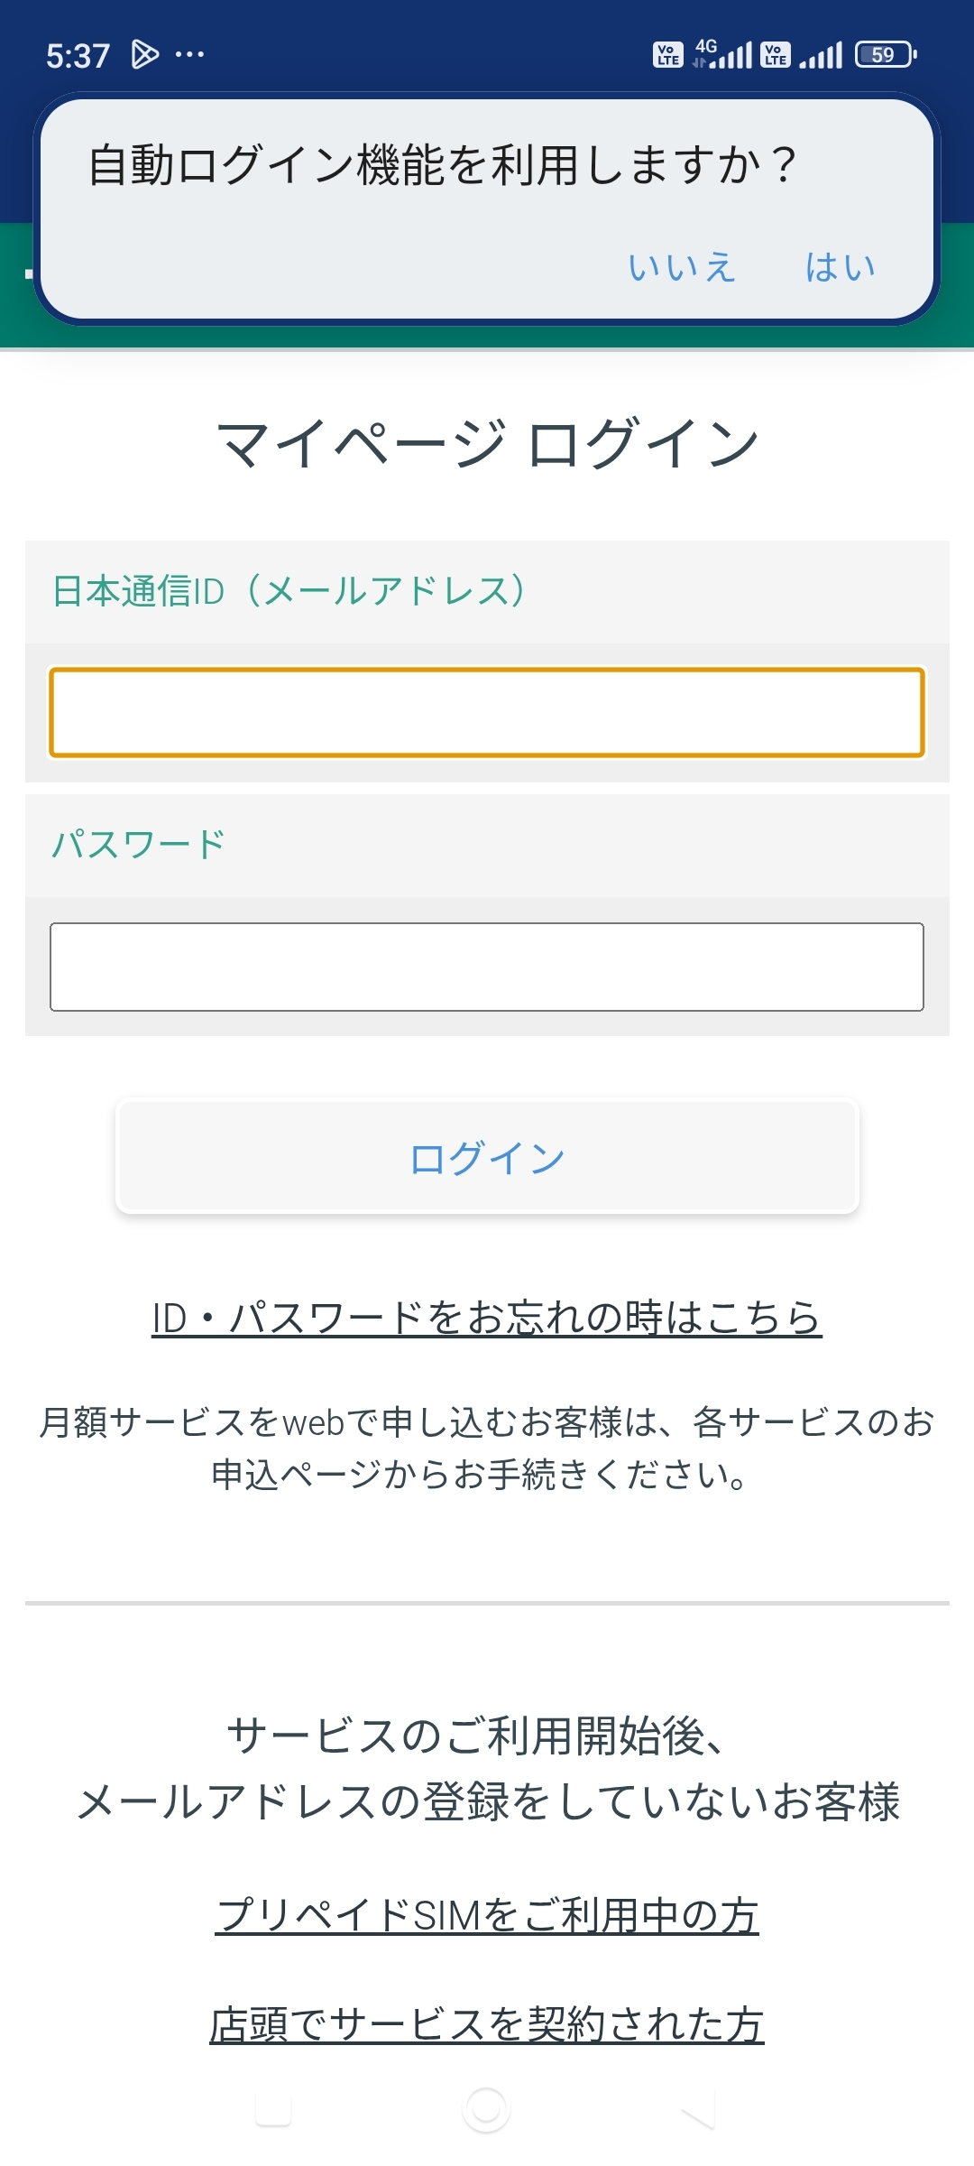Tap はい to enable auto-login
The width and height of the screenshot is (974, 2166).
click(x=840, y=267)
